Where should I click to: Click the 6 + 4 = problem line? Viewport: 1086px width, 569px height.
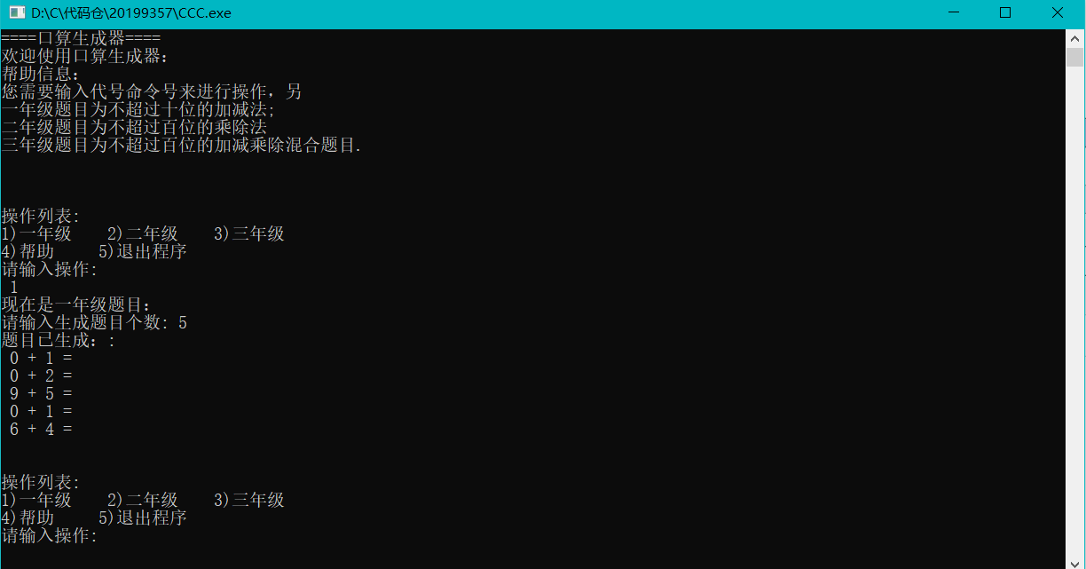click(41, 429)
